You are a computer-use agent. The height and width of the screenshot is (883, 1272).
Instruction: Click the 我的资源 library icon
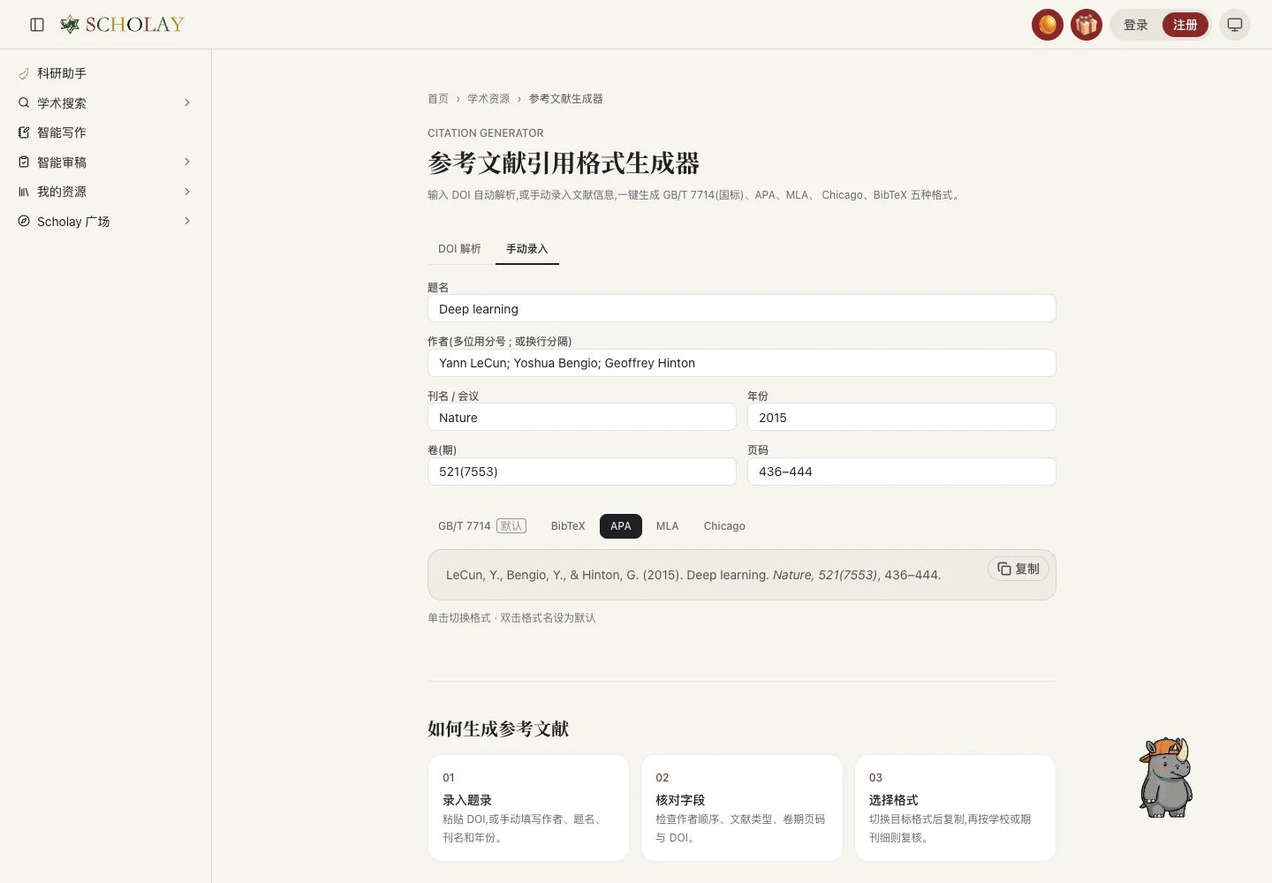(x=24, y=192)
